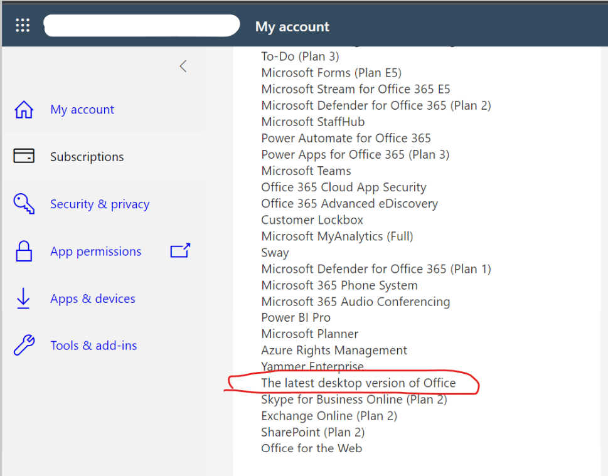Go to My account in the sidebar
This screenshot has height=476, width=608.
[x=82, y=110]
